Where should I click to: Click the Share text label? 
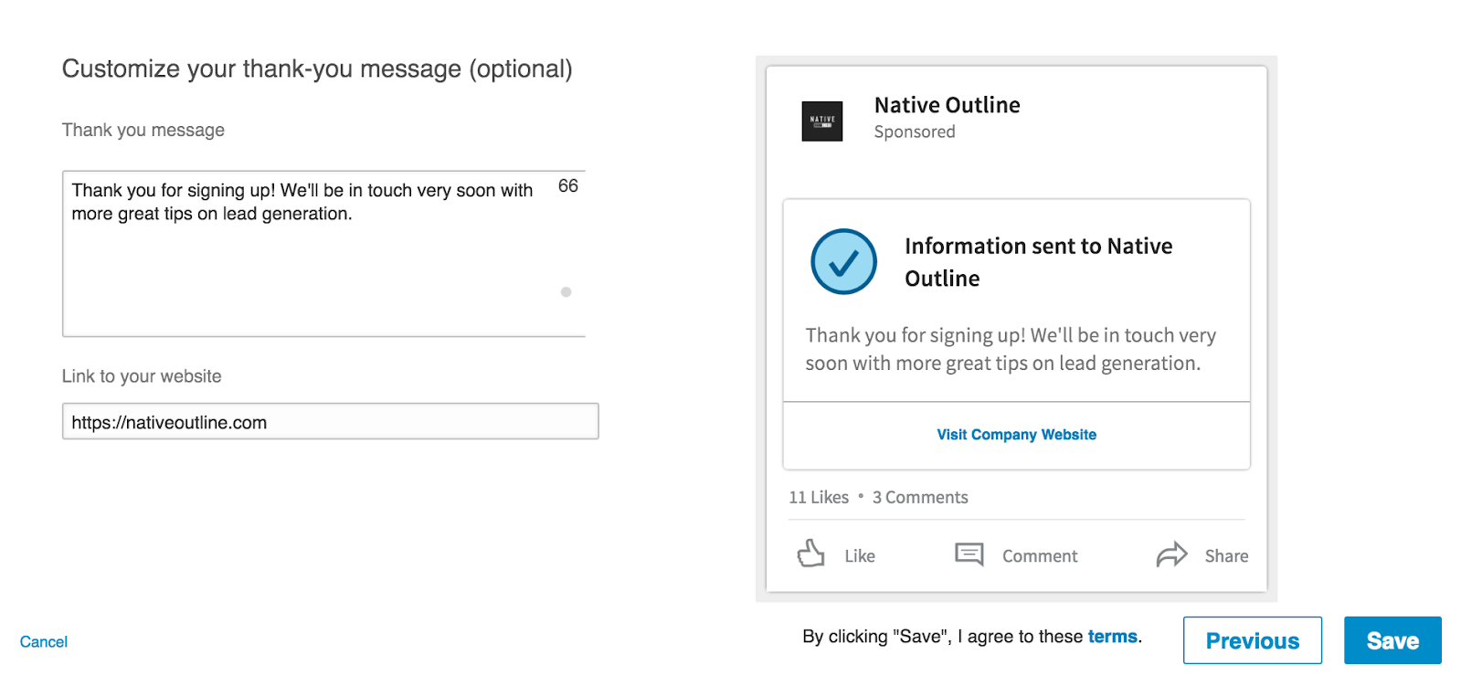pyautogui.click(x=1227, y=555)
